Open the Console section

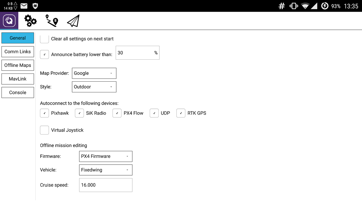(x=18, y=92)
